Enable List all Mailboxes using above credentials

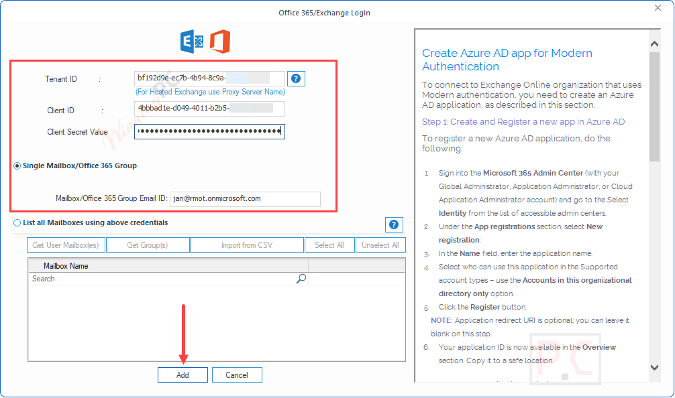(x=16, y=222)
